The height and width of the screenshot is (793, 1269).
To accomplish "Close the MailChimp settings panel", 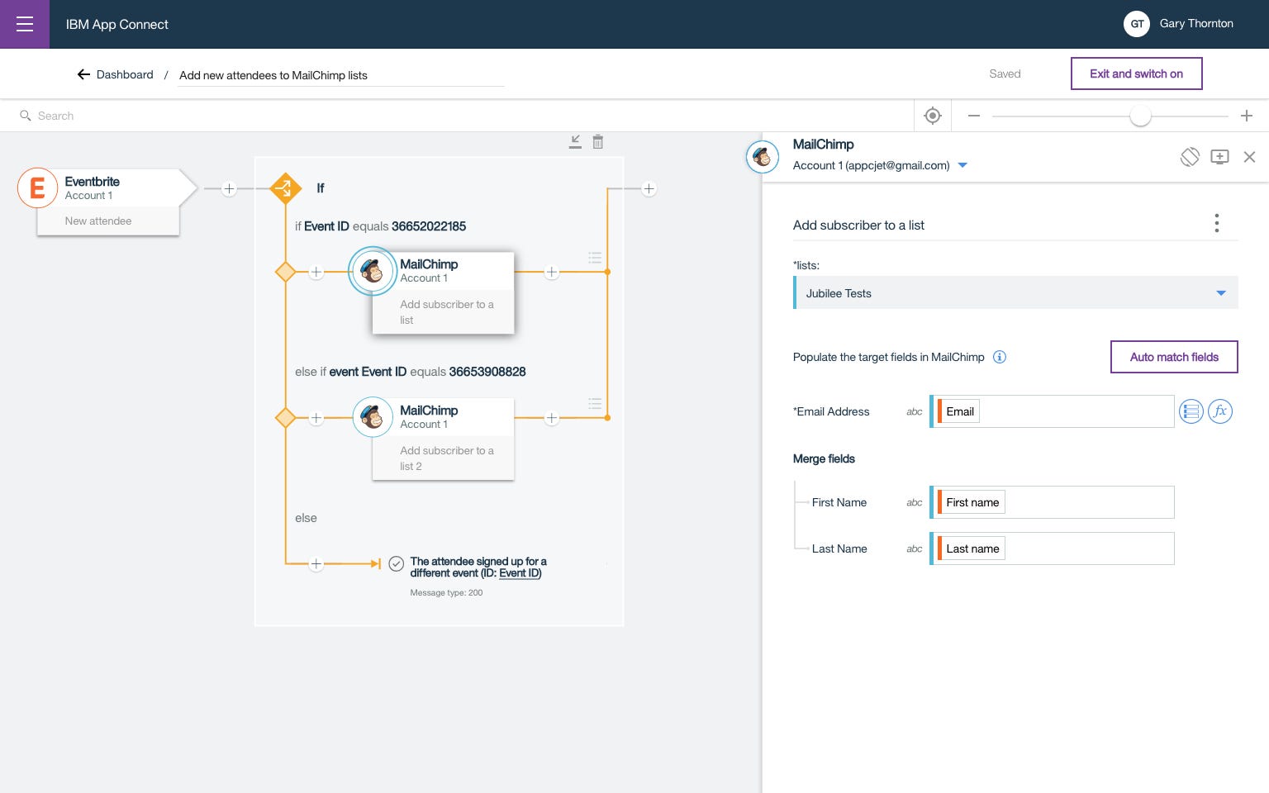I will [1250, 157].
